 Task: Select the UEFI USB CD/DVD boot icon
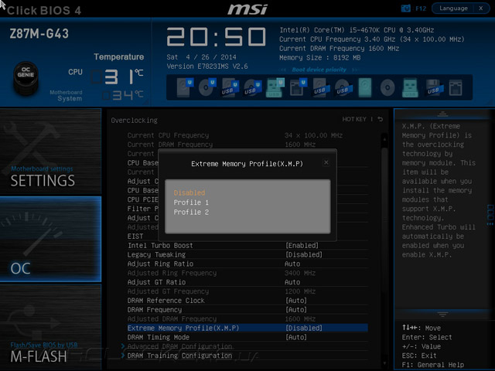[x=253, y=87]
